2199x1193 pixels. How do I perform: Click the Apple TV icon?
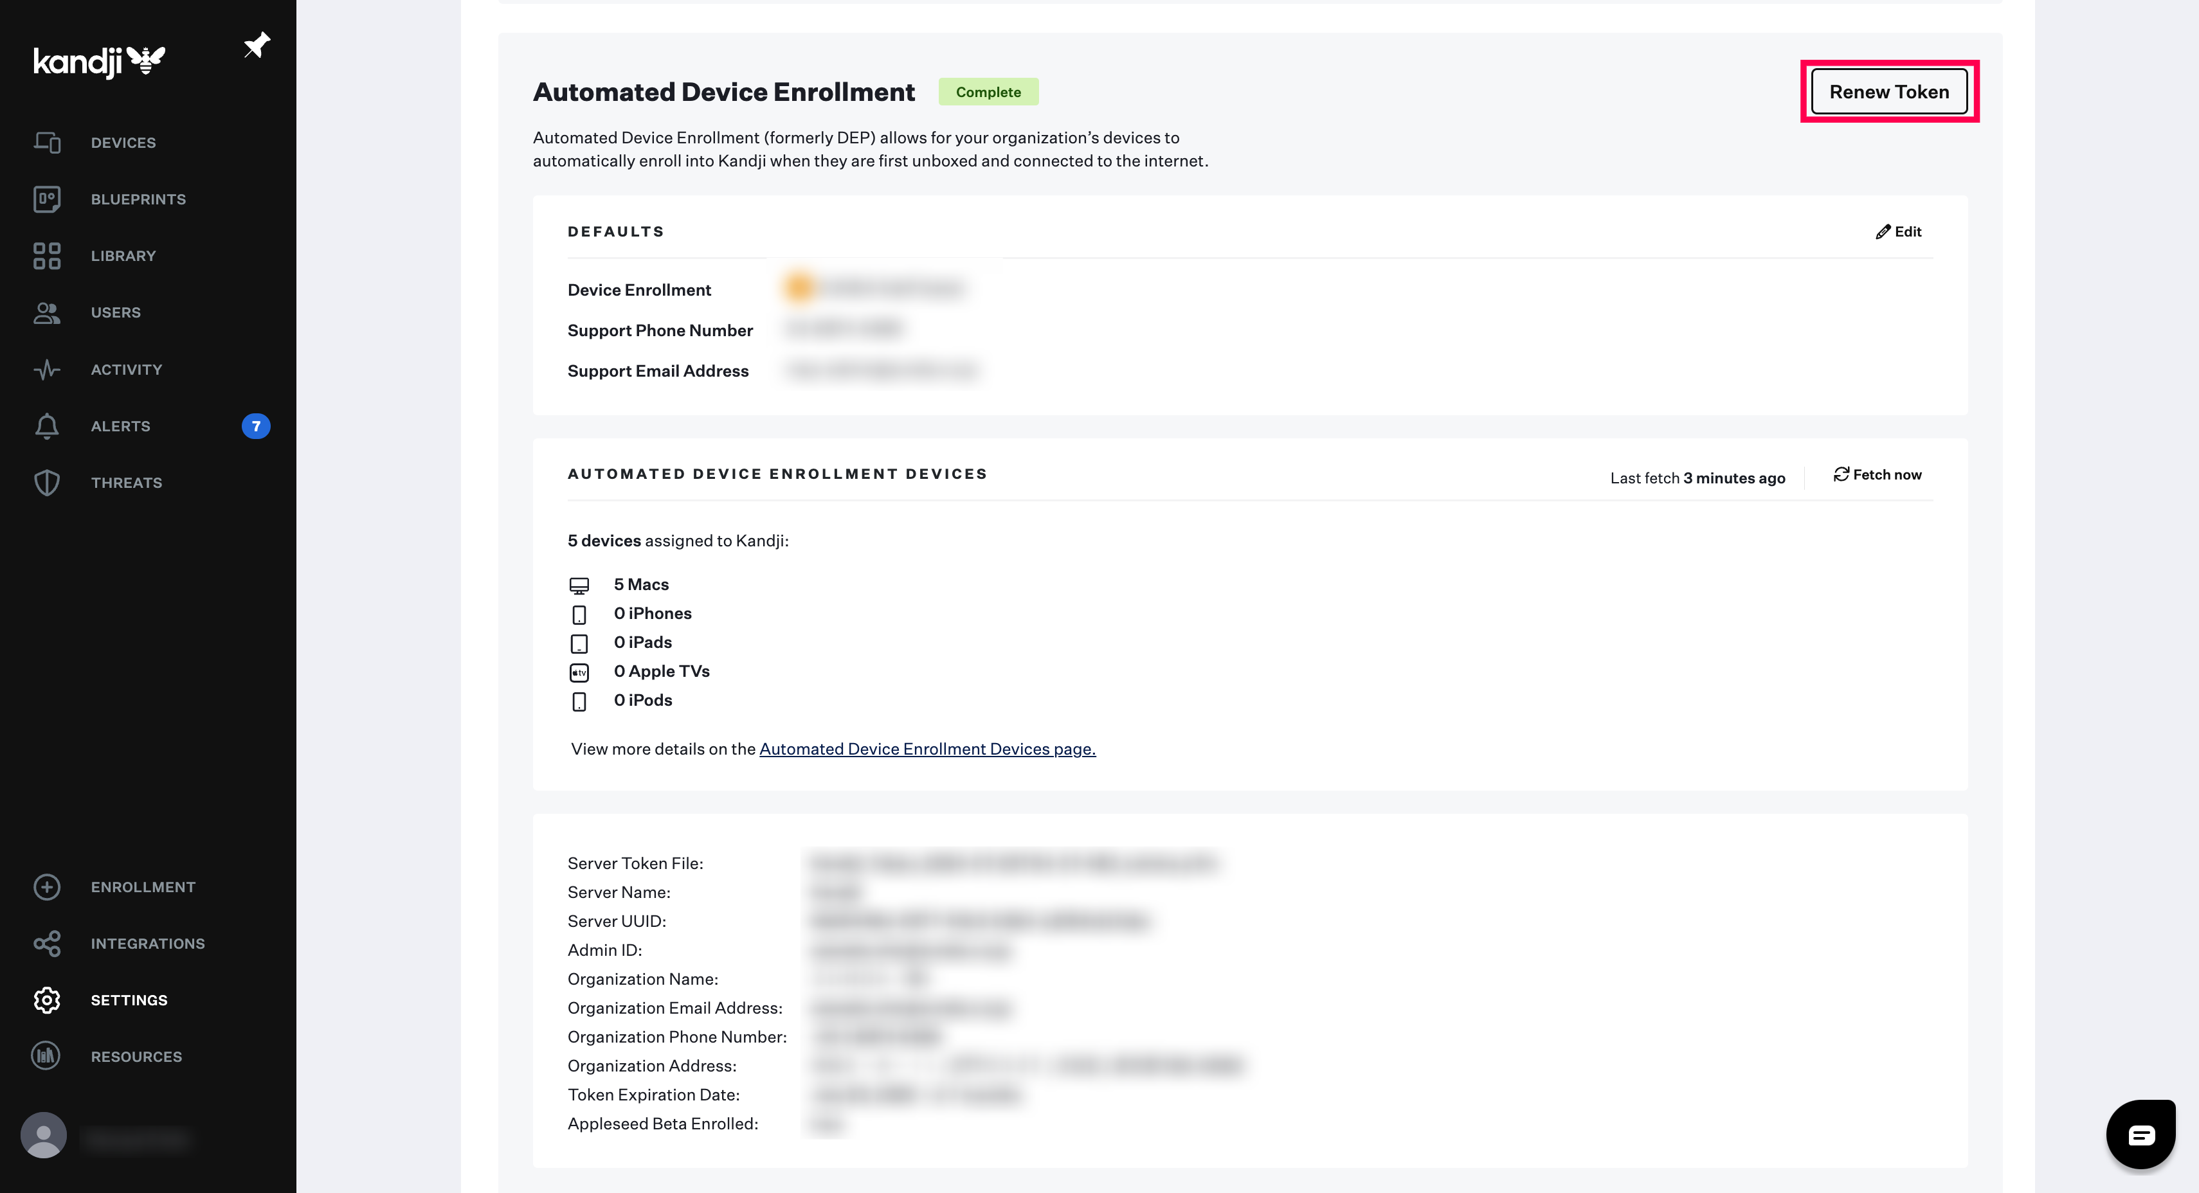point(579,672)
